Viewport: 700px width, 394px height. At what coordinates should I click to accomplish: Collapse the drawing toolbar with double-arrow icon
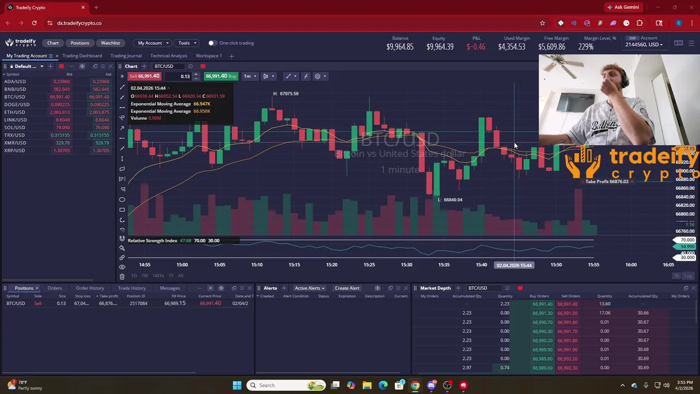122,76
